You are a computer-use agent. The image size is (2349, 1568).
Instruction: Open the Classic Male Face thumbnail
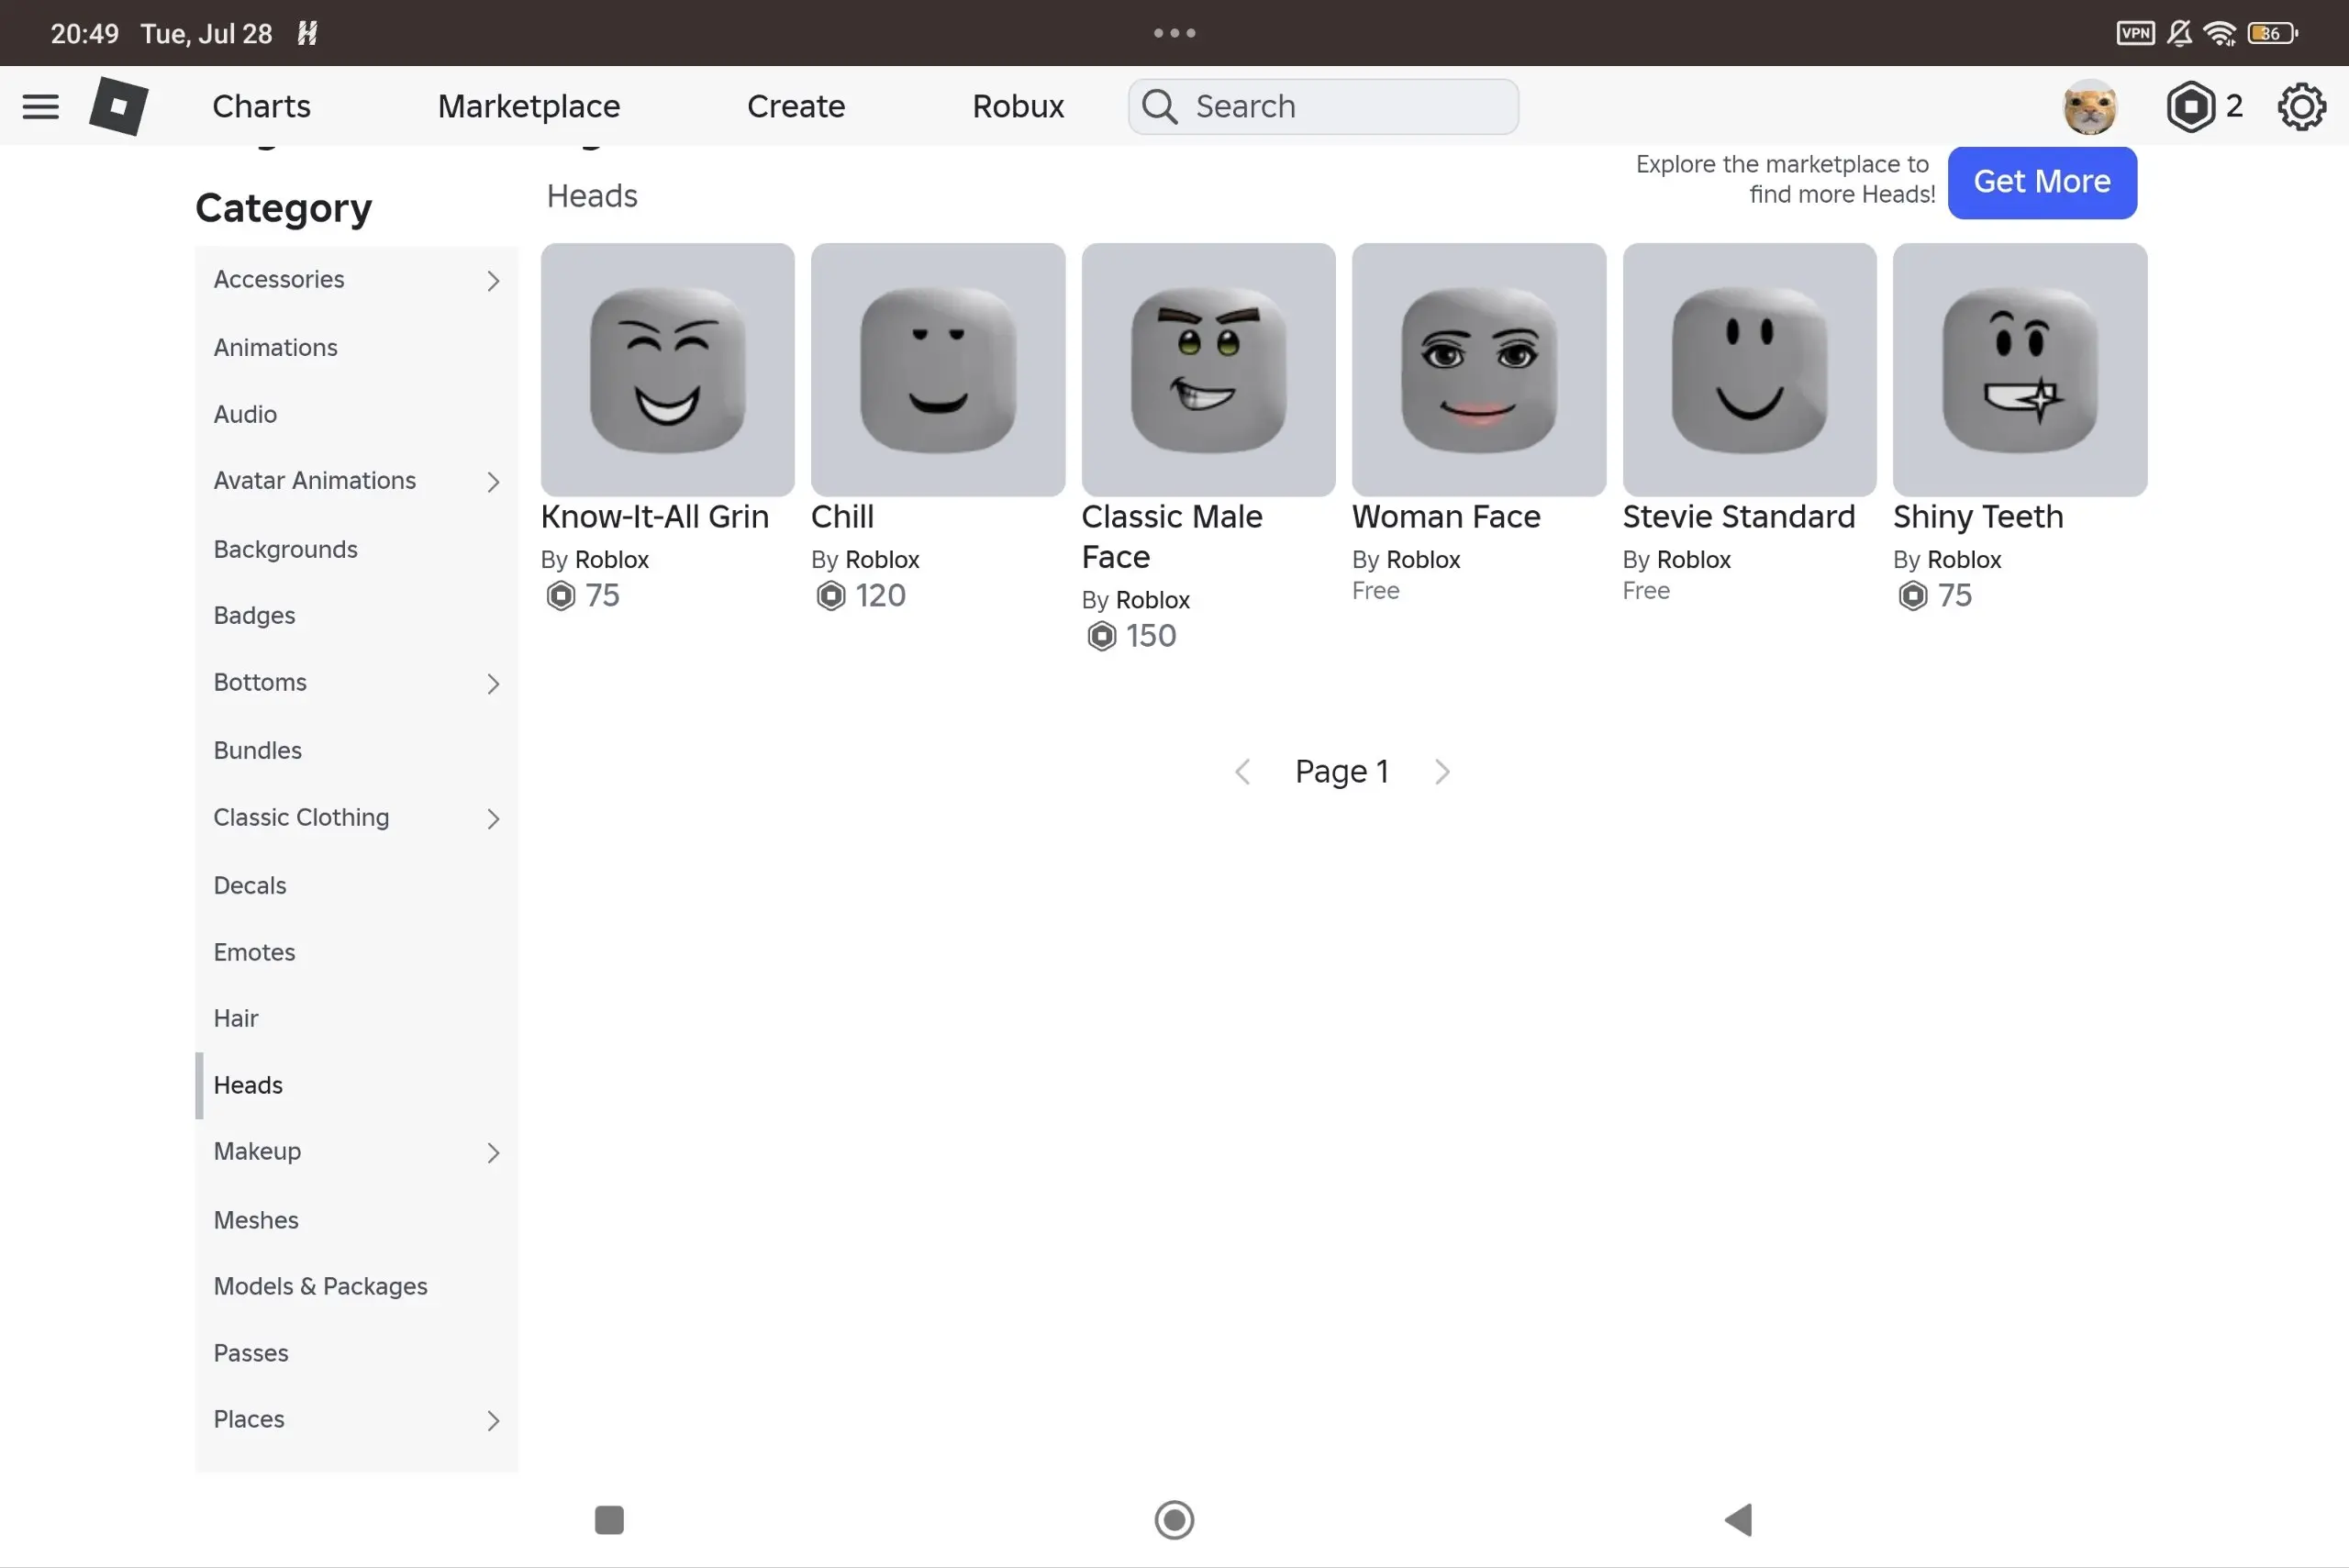coord(1208,369)
